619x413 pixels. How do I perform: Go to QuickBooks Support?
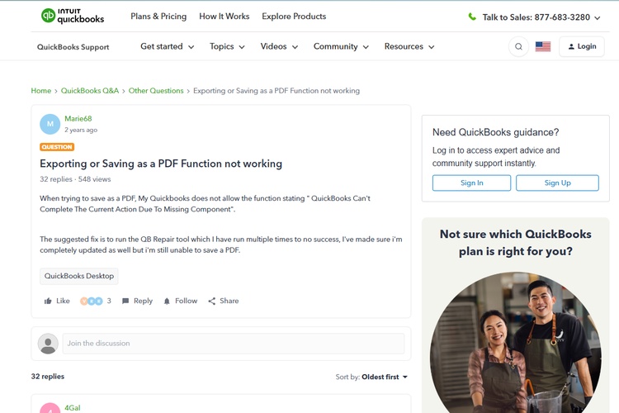tap(73, 47)
